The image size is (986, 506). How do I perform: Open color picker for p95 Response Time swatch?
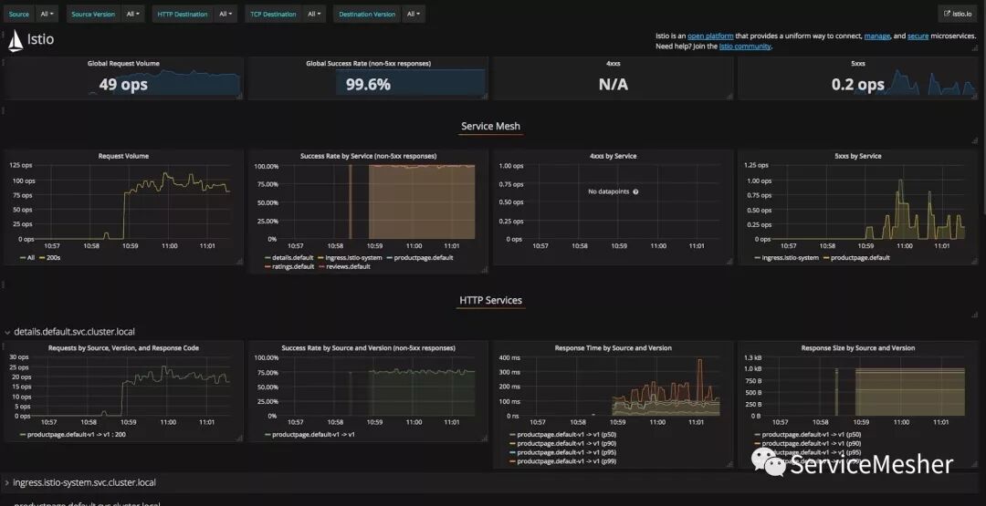pyautogui.click(x=512, y=452)
